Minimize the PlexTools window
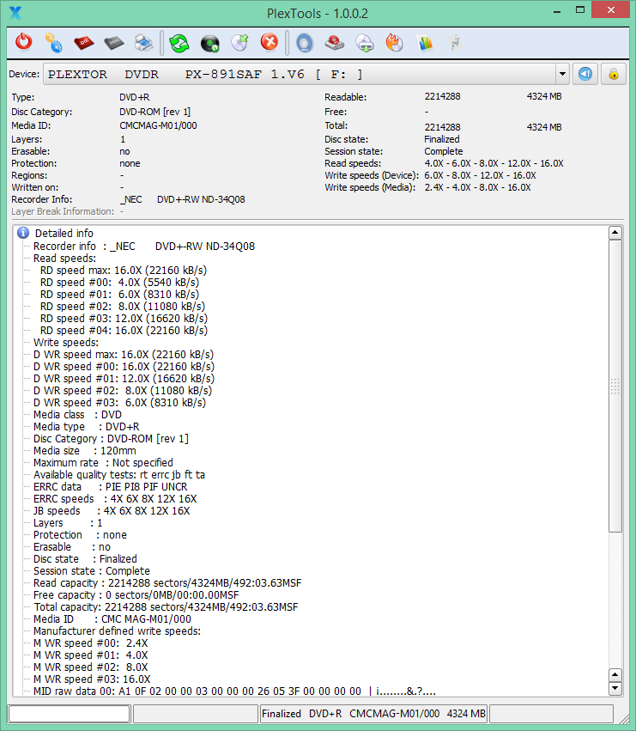 557,11
